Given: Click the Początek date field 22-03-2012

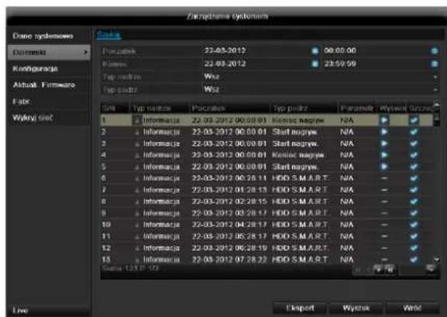Looking at the screenshot, I should 257,50.
